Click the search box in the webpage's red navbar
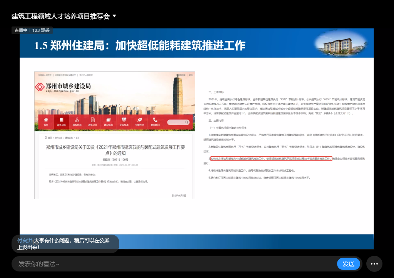Image resolution: width=394 pixels, height=278 pixels. point(178,122)
